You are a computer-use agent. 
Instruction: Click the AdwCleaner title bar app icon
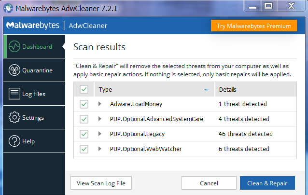pyautogui.click(x=8, y=8)
